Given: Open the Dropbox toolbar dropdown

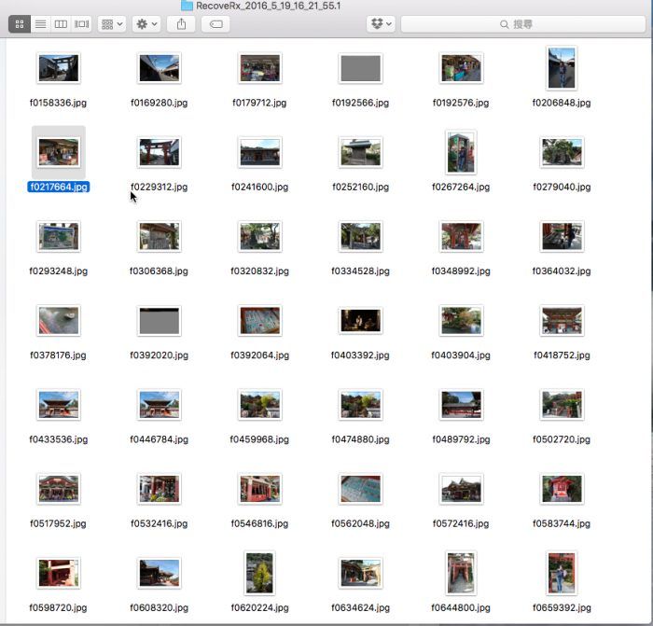Looking at the screenshot, I should click(381, 24).
